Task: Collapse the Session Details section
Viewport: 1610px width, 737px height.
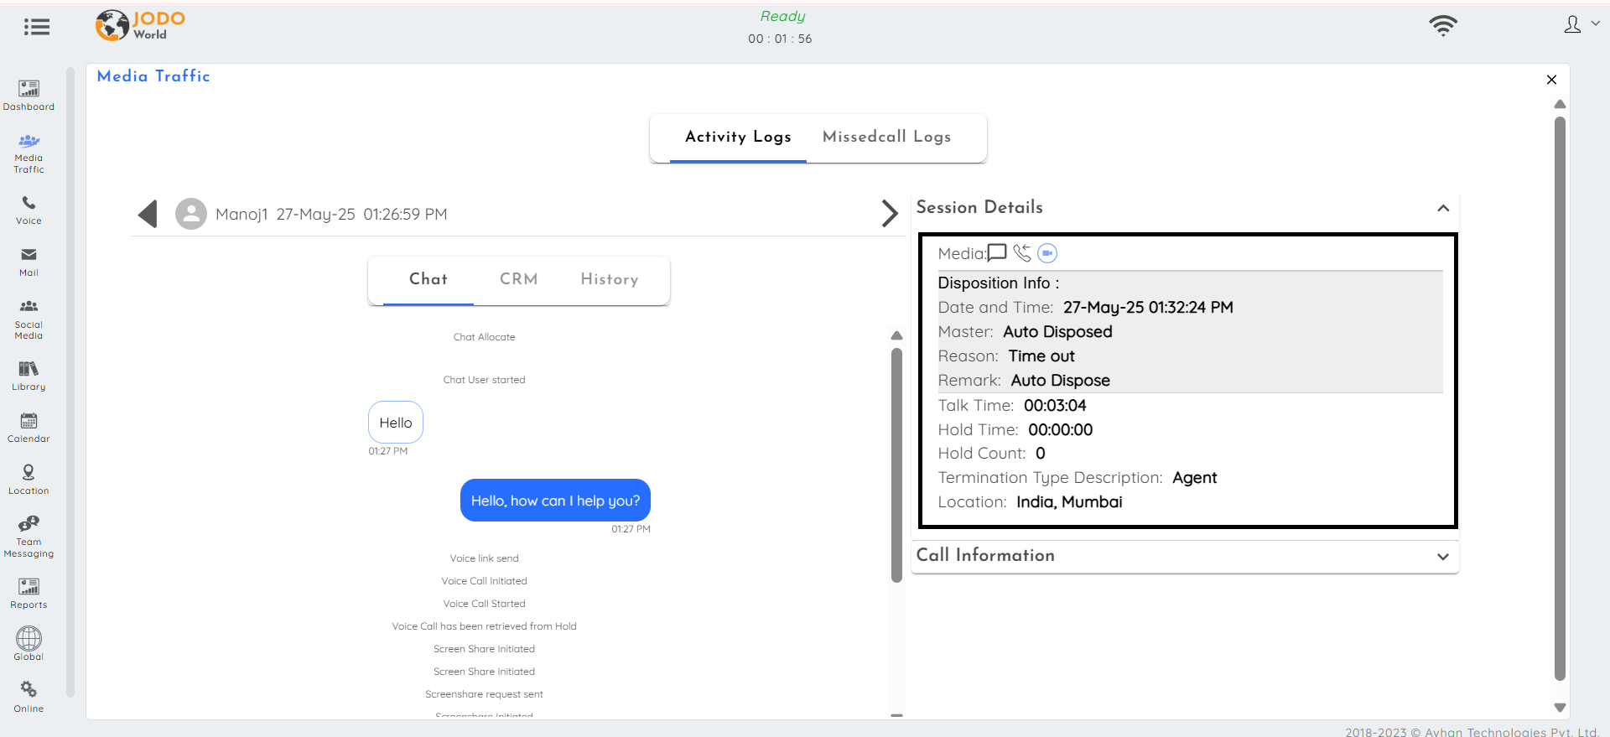Action: point(1443,208)
